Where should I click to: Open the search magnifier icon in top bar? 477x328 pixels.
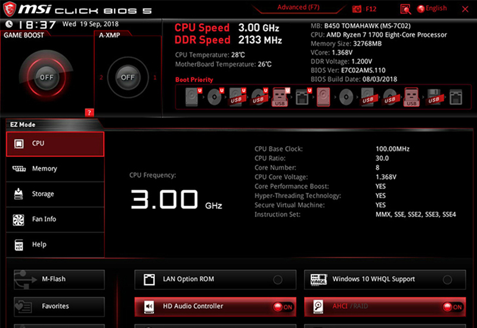[405, 9]
